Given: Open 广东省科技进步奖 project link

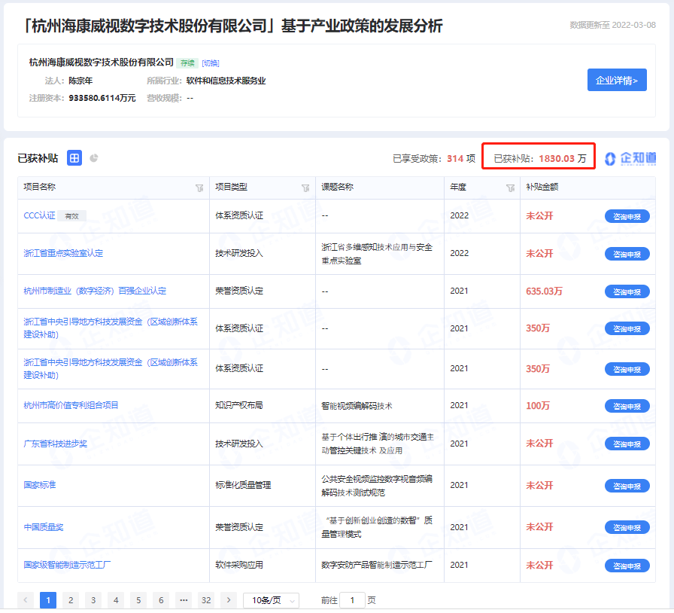Looking at the screenshot, I should 56,444.
